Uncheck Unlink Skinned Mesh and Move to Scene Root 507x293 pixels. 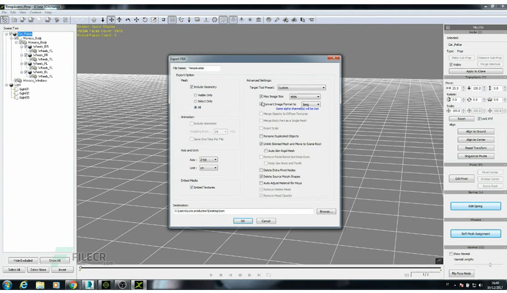[x=261, y=144]
